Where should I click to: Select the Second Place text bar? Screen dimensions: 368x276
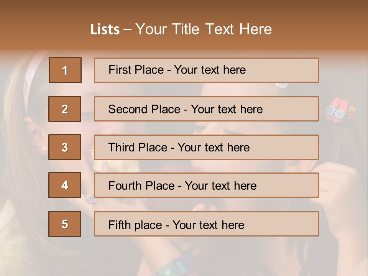(206, 109)
